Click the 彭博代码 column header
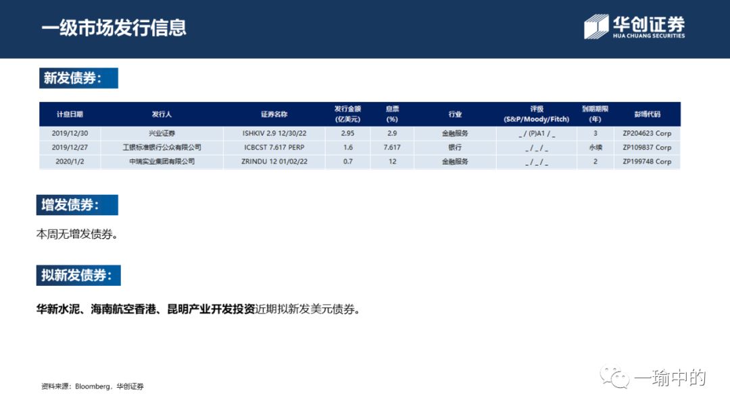The image size is (730, 410). (647, 114)
